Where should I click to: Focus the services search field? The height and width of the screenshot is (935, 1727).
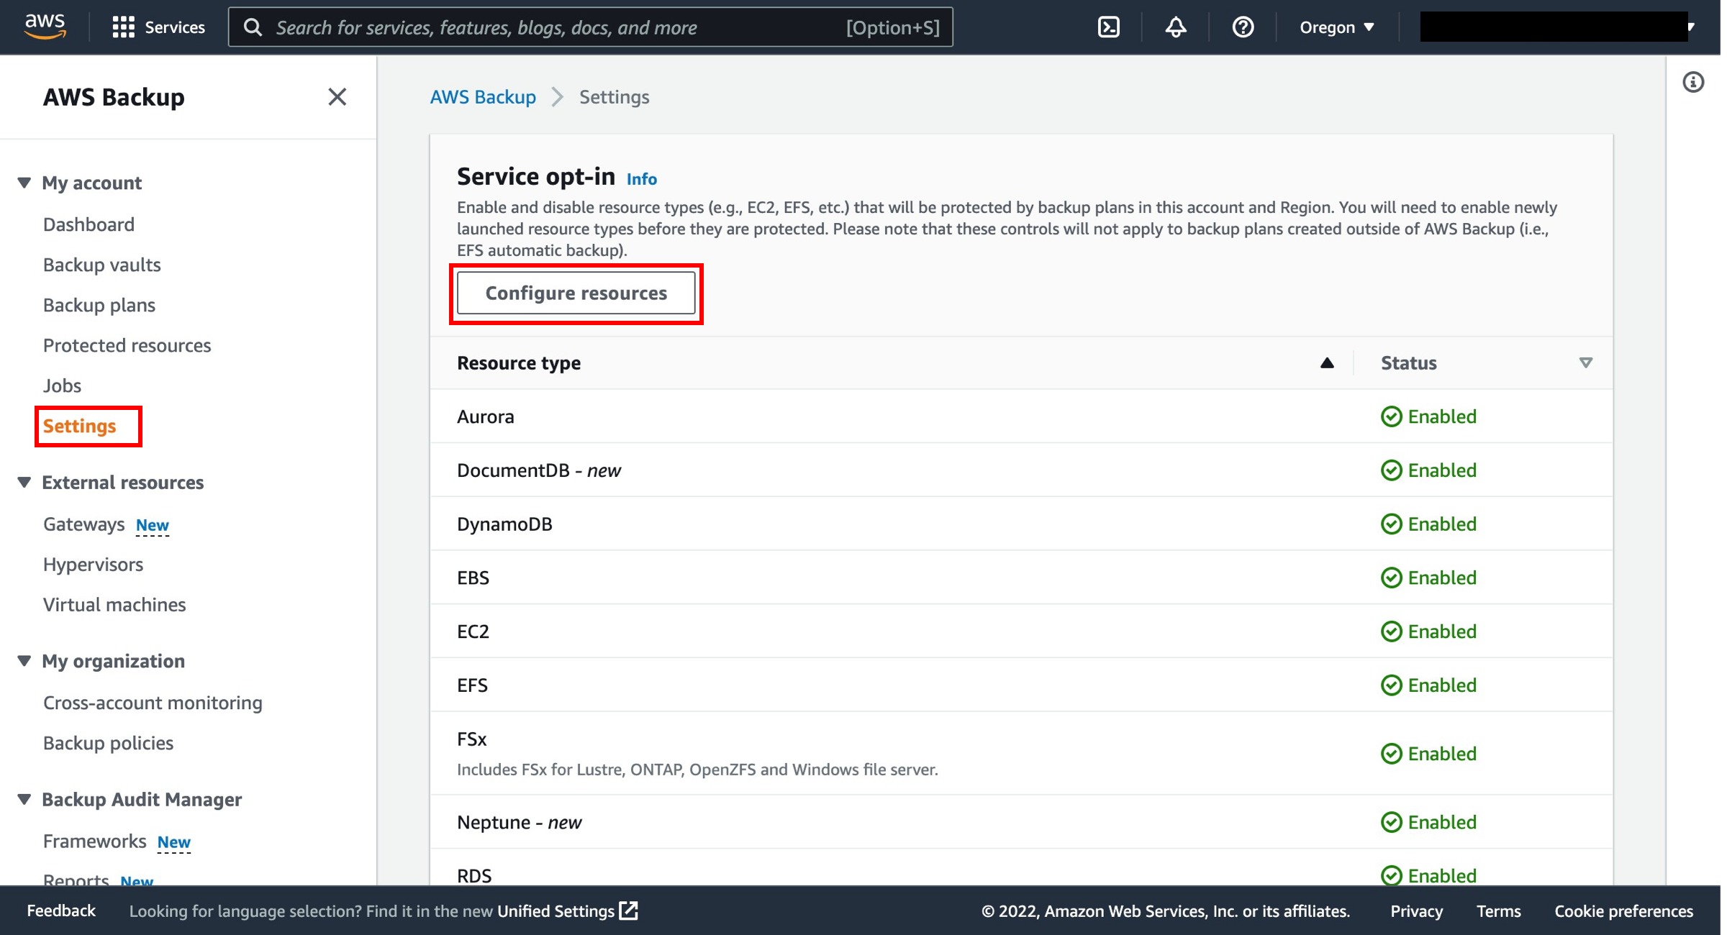(590, 27)
